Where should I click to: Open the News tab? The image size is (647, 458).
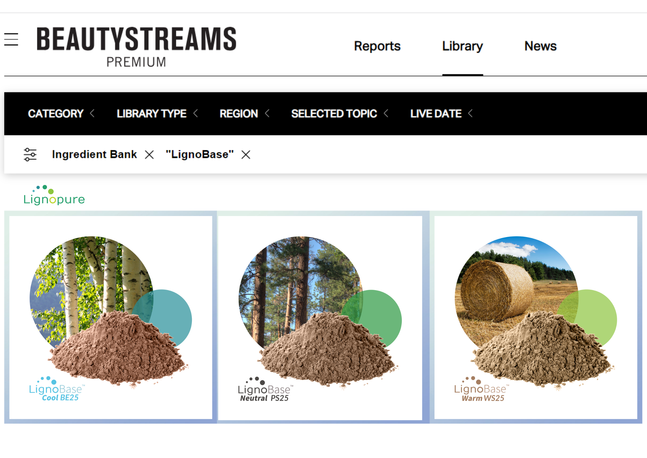[x=540, y=46]
